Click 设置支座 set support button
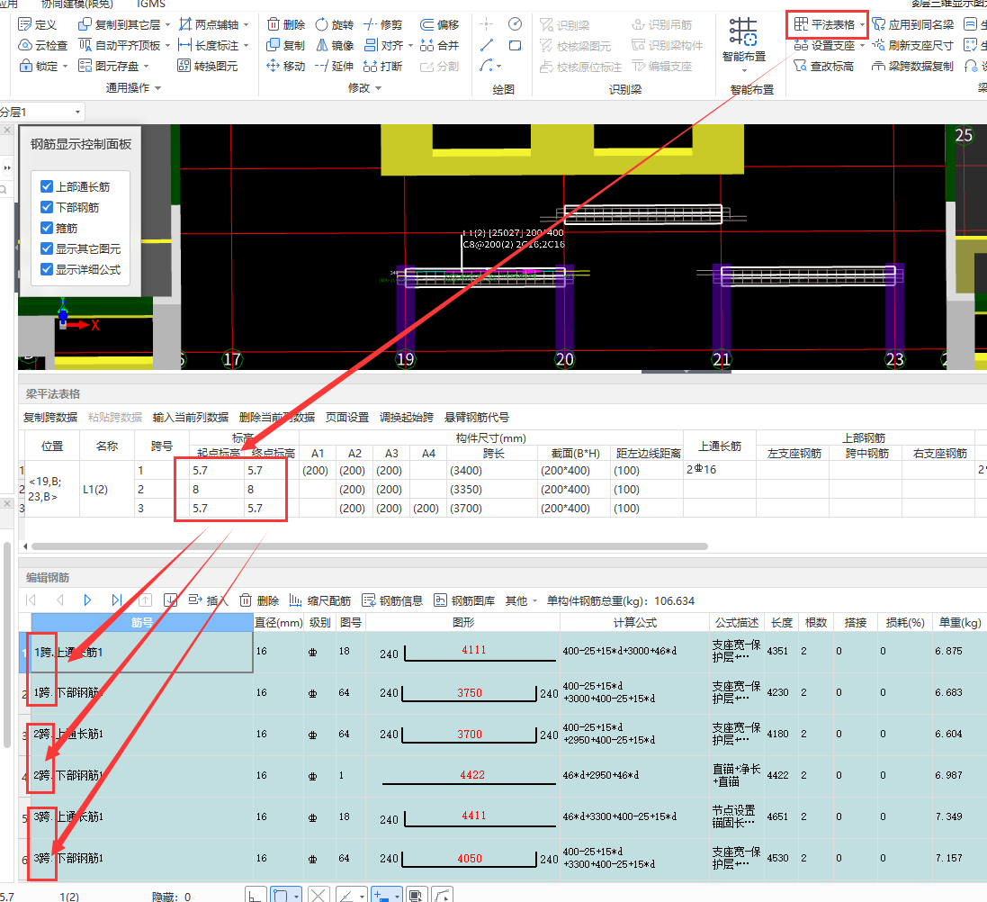This screenshot has height=902, width=987. click(x=824, y=45)
